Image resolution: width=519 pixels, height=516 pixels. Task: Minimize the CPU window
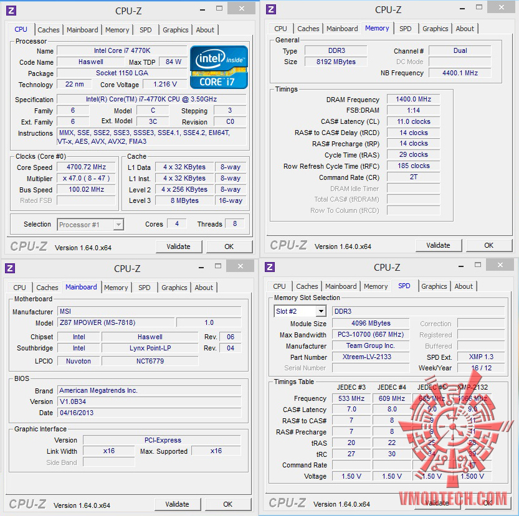tap(202, 9)
